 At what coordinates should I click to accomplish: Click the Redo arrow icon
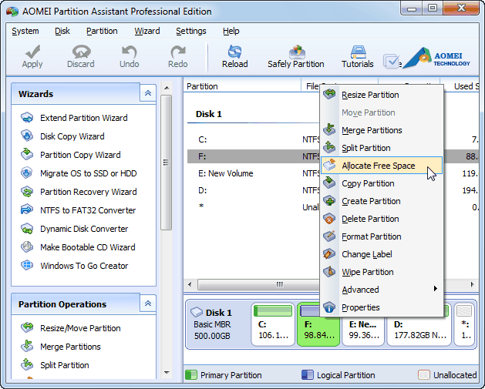[x=178, y=52]
